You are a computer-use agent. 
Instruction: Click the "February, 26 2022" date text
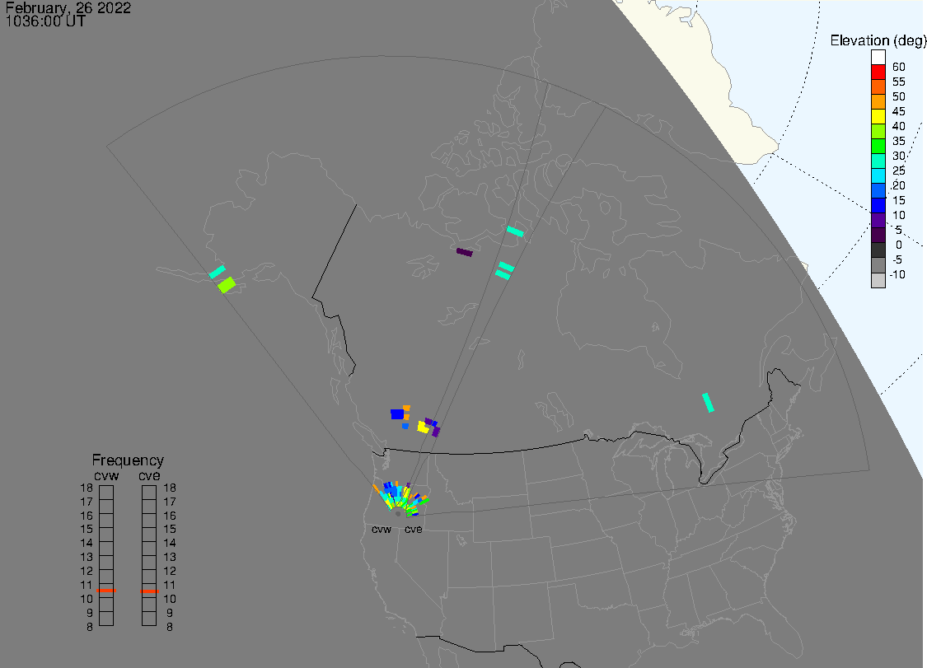pyautogui.click(x=68, y=7)
